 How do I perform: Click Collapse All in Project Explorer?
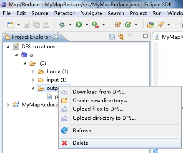[x=112, y=37]
